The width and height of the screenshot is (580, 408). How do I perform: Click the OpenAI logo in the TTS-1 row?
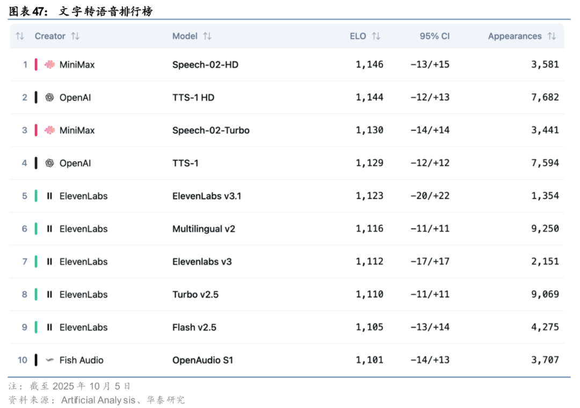[x=49, y=163]
